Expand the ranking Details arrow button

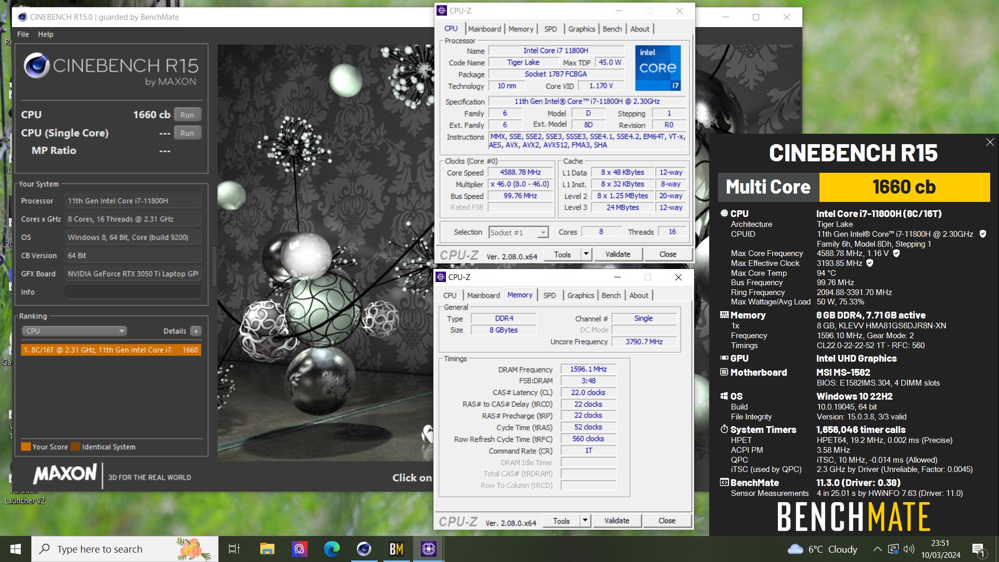[x=196, y=331]
